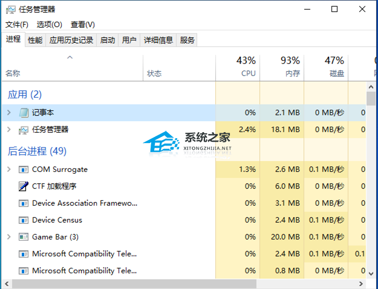The height and width of the screenshot is (289, 378).
Task: Select the Device Census process name
Action: (57, 220)
